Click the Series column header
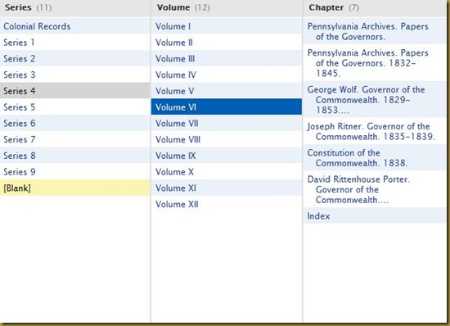This screenshot has width=450, height=326. click(75, 7)
